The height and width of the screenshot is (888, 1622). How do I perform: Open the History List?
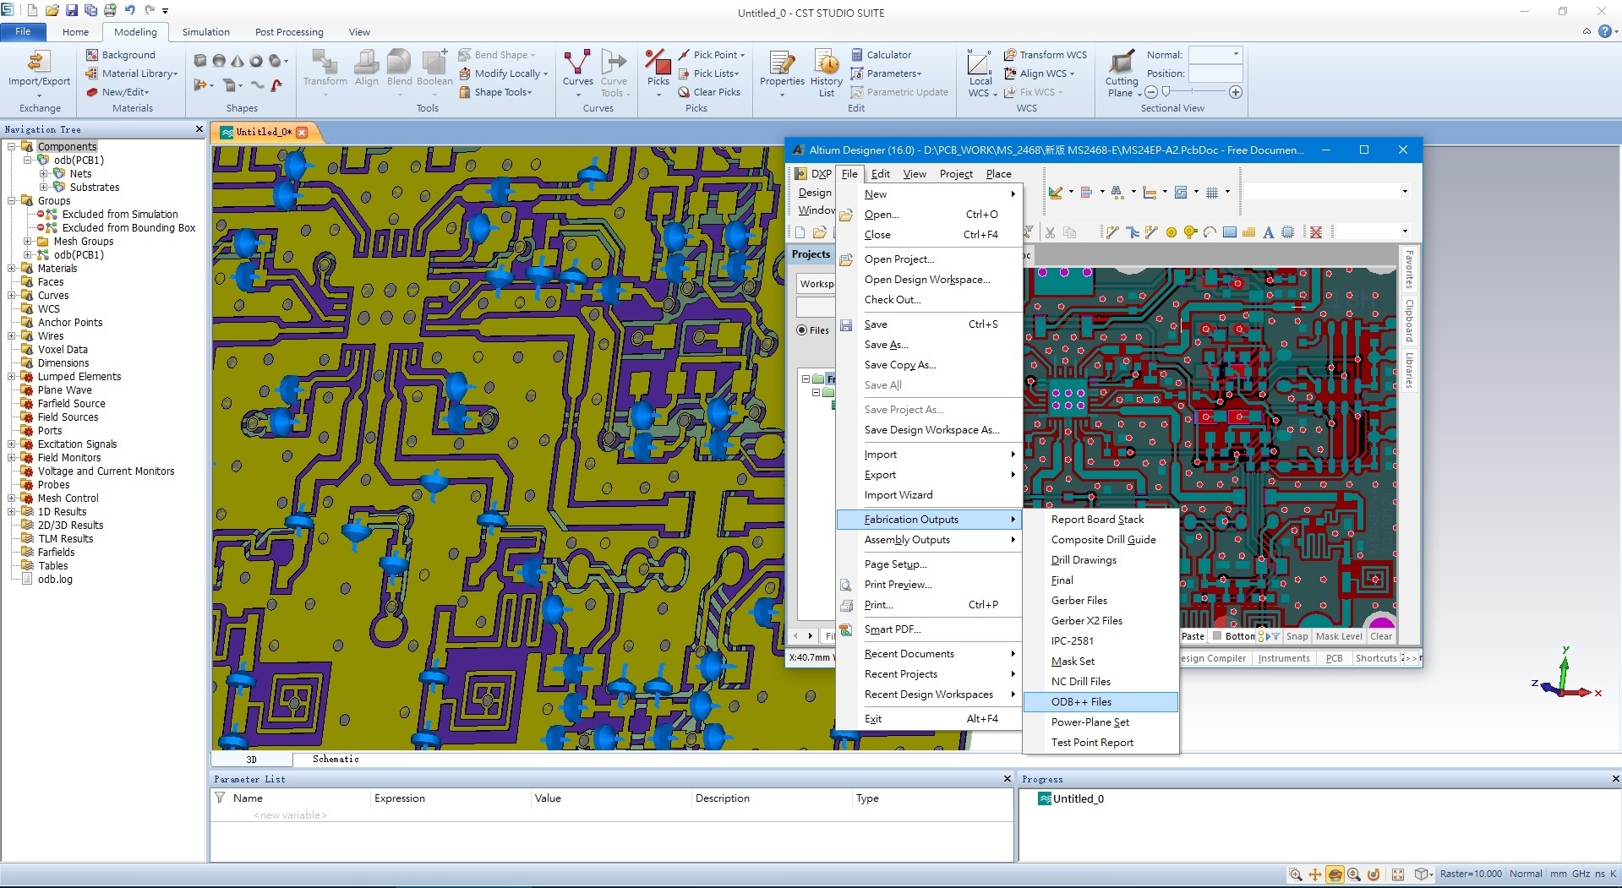[827, 73]
